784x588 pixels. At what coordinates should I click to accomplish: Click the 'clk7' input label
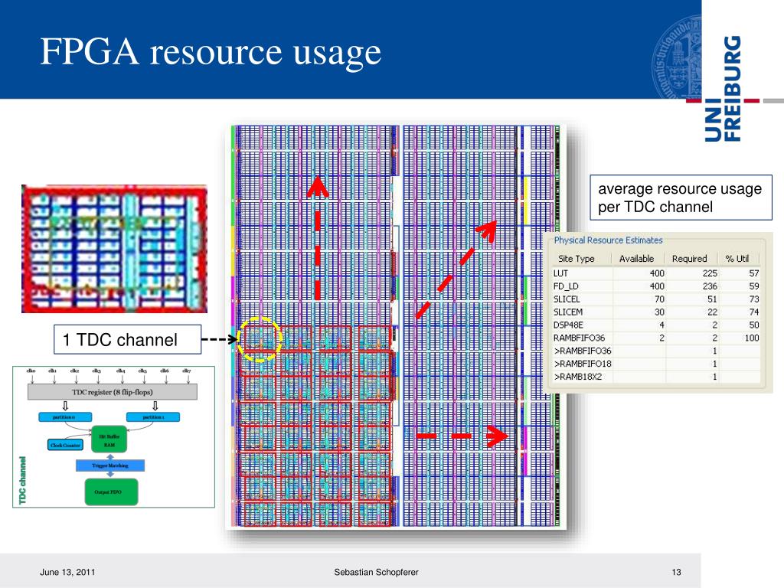(x=187, y=371)
